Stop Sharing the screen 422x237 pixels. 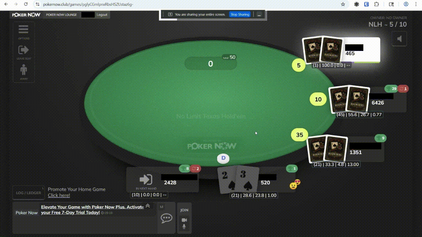tap(240, 15)
